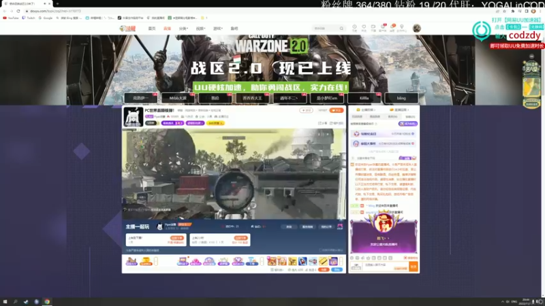Viewport: 545px width, 306px height.
Task: Click the purple badge button in fan panel
Action: click(x=407, y=124)
